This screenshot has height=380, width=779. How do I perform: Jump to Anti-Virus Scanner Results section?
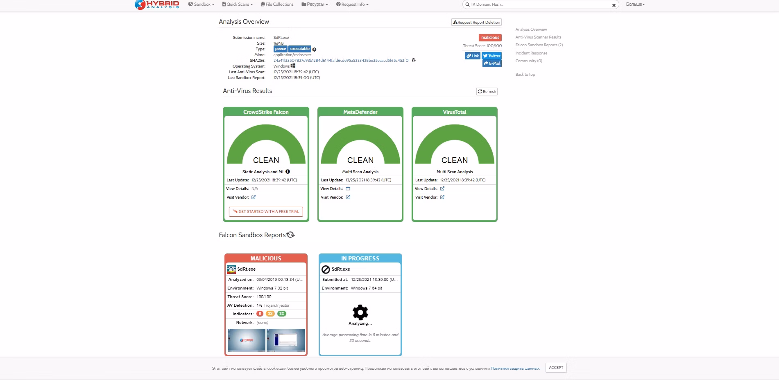coord(538,37)
